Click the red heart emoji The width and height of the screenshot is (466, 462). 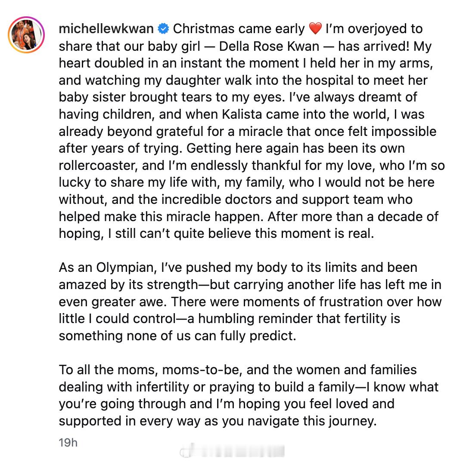pyautogui.click(x=315, y=28)
